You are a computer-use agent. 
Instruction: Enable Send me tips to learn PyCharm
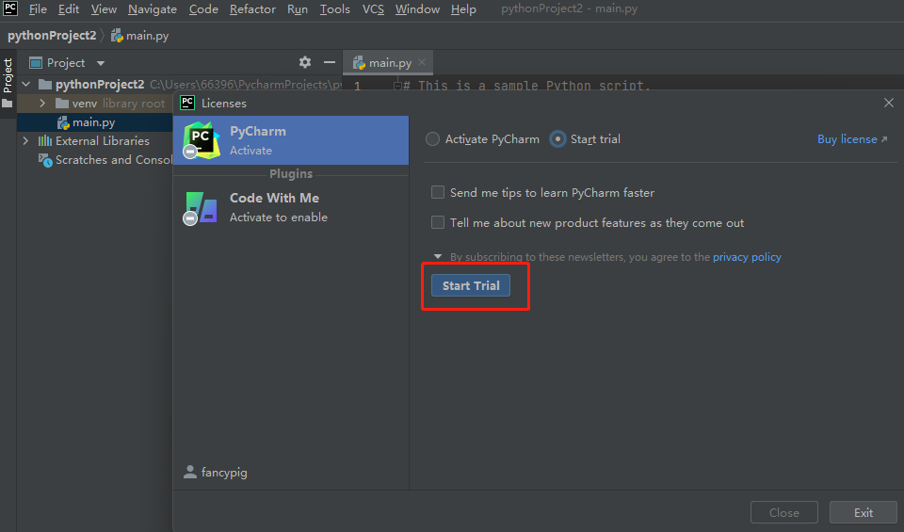438,192
